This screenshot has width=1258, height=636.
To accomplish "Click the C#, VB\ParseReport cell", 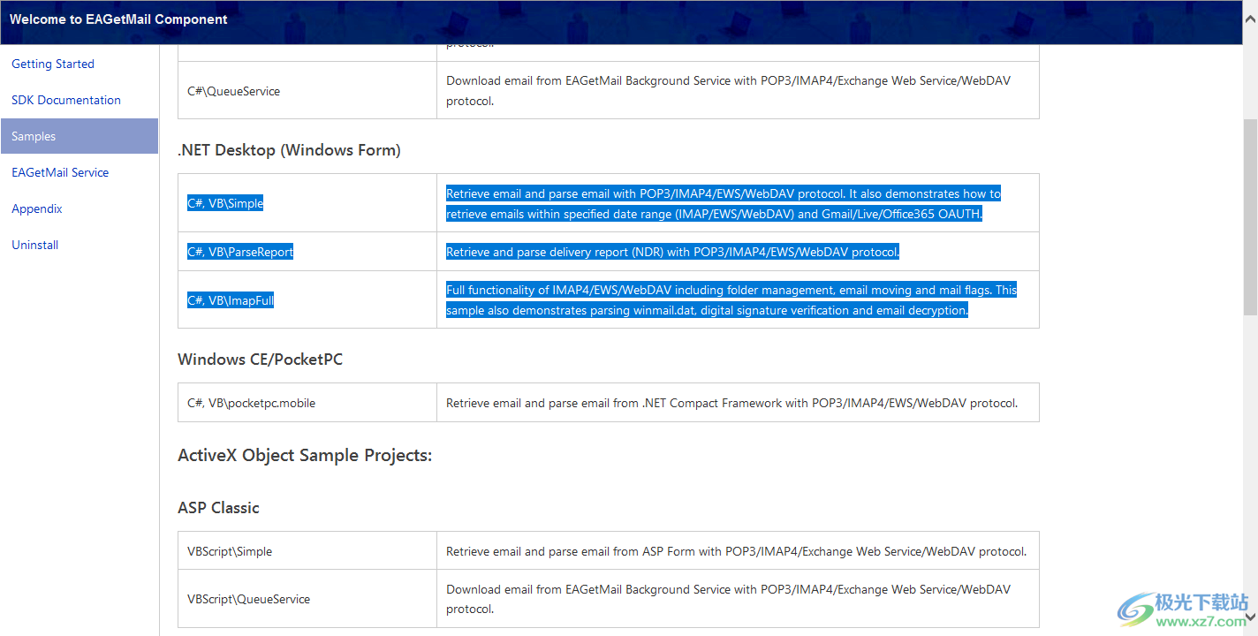I will click(307, 252).
